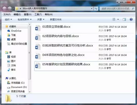Click the search box for this folder
This screenshot has height=105, width=137.
click(117, 8)
